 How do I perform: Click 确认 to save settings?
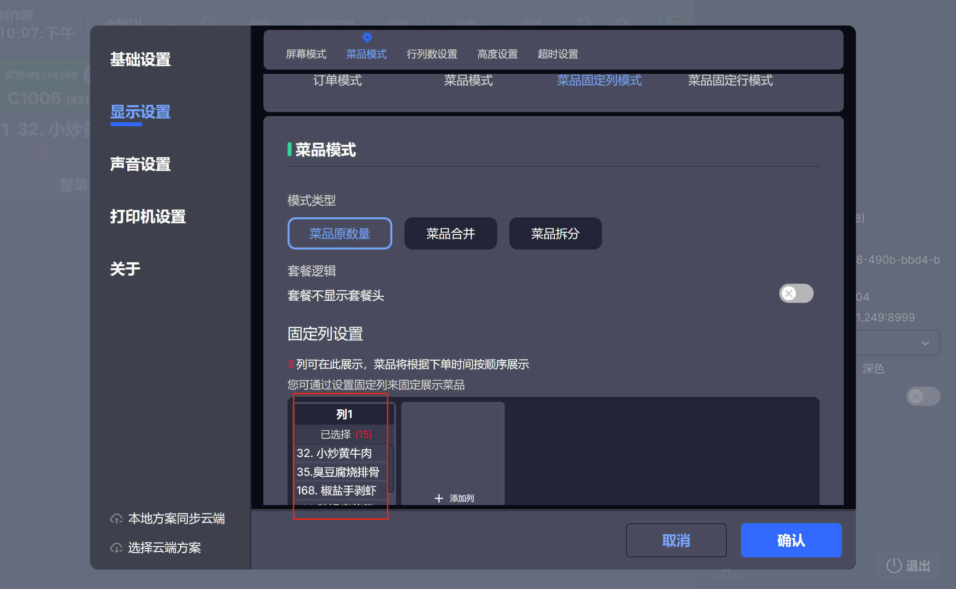point(791,540)
